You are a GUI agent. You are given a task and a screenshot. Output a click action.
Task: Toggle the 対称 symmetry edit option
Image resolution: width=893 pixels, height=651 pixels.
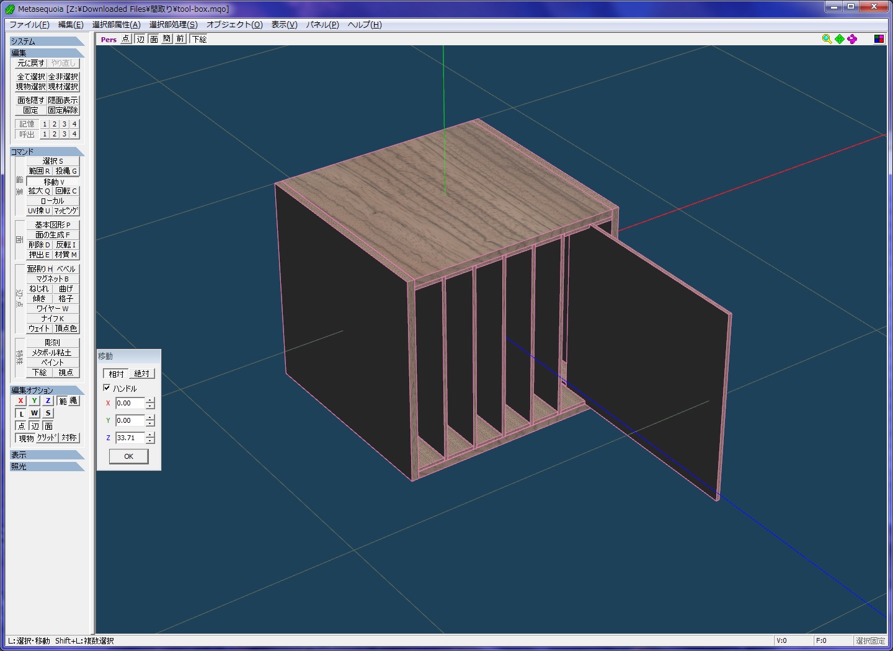69,438
